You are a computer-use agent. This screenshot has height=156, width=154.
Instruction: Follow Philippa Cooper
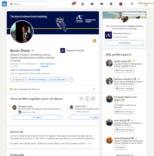point(37,117)
